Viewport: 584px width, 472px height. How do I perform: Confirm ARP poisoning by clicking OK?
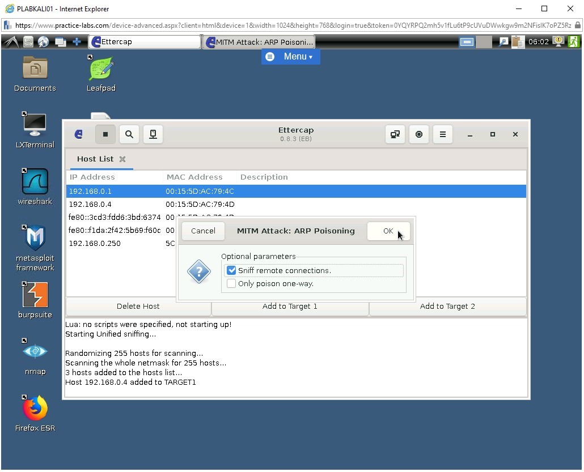click(388, 231)
